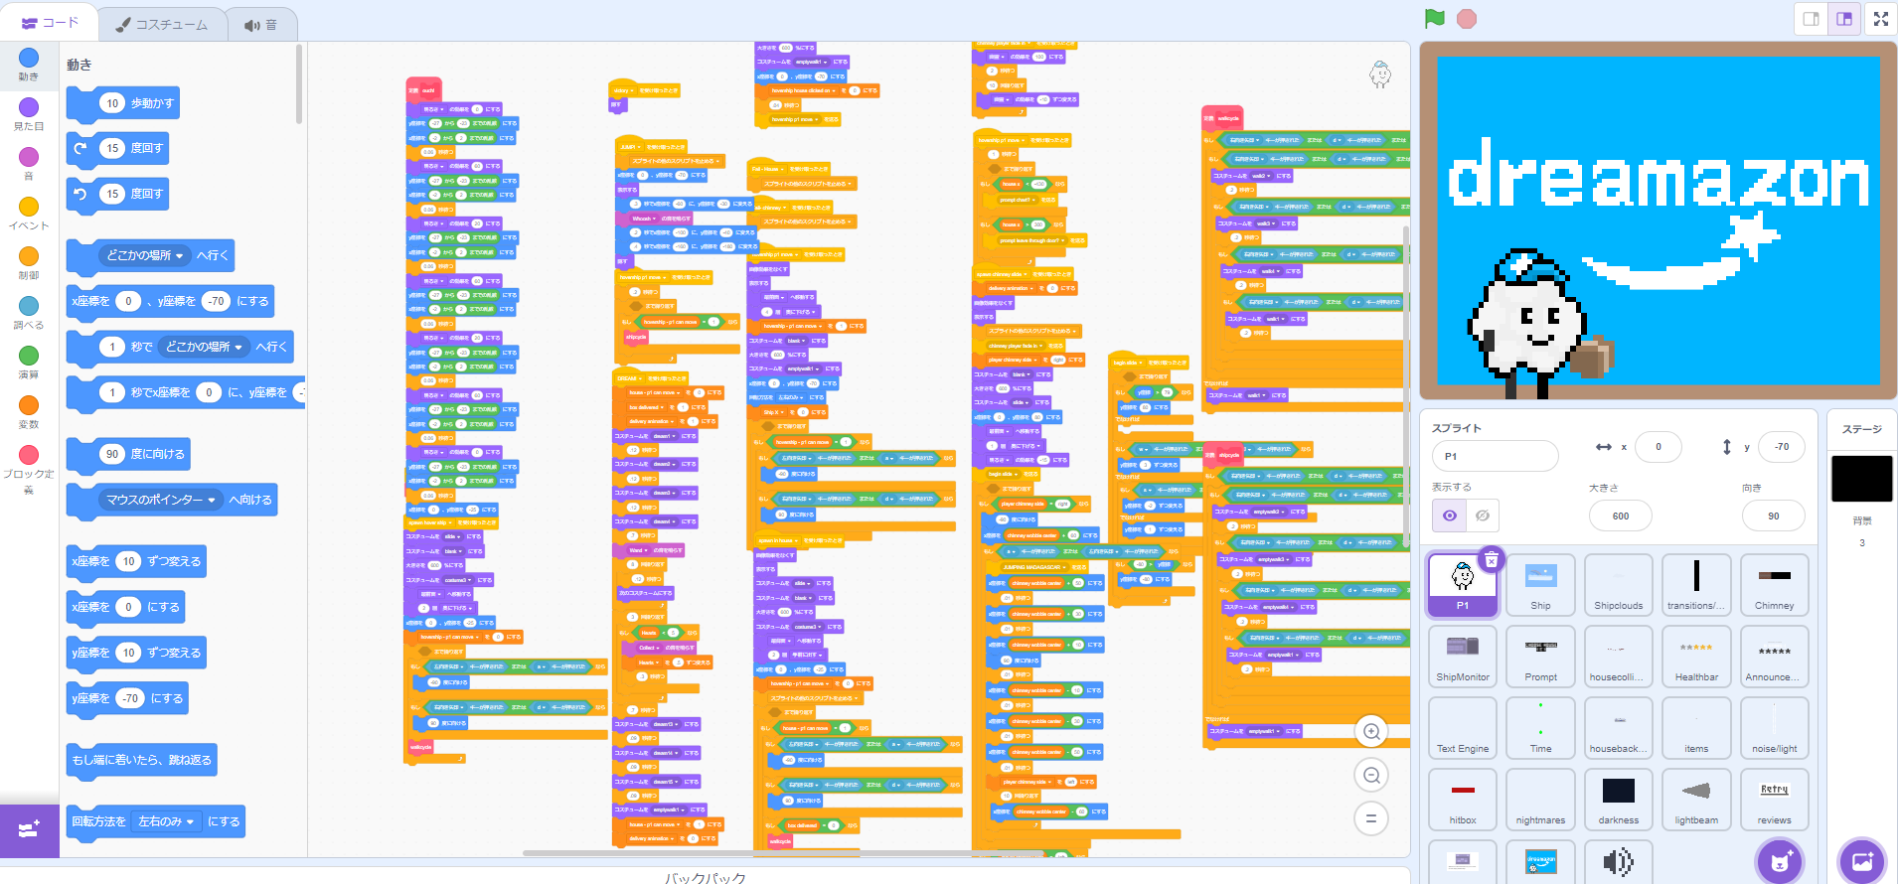Screen dimensions: 1898x884
Task: Switch to the コスチューム tab
Action: 162,25
